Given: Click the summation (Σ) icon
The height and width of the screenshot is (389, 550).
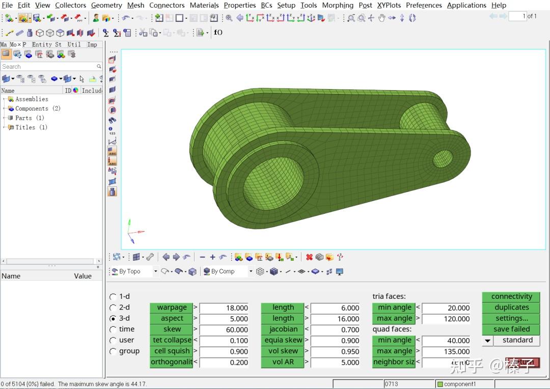Looking at the screenshot, I should [x=106, y=33].
